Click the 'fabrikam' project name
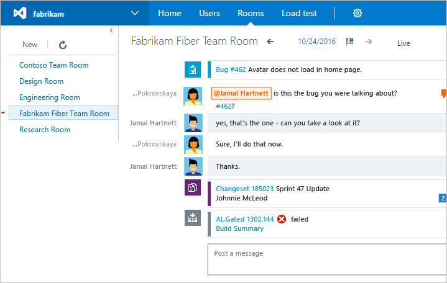Image resolution: width=447 pixels, height=283 pixels. [48, 14]
